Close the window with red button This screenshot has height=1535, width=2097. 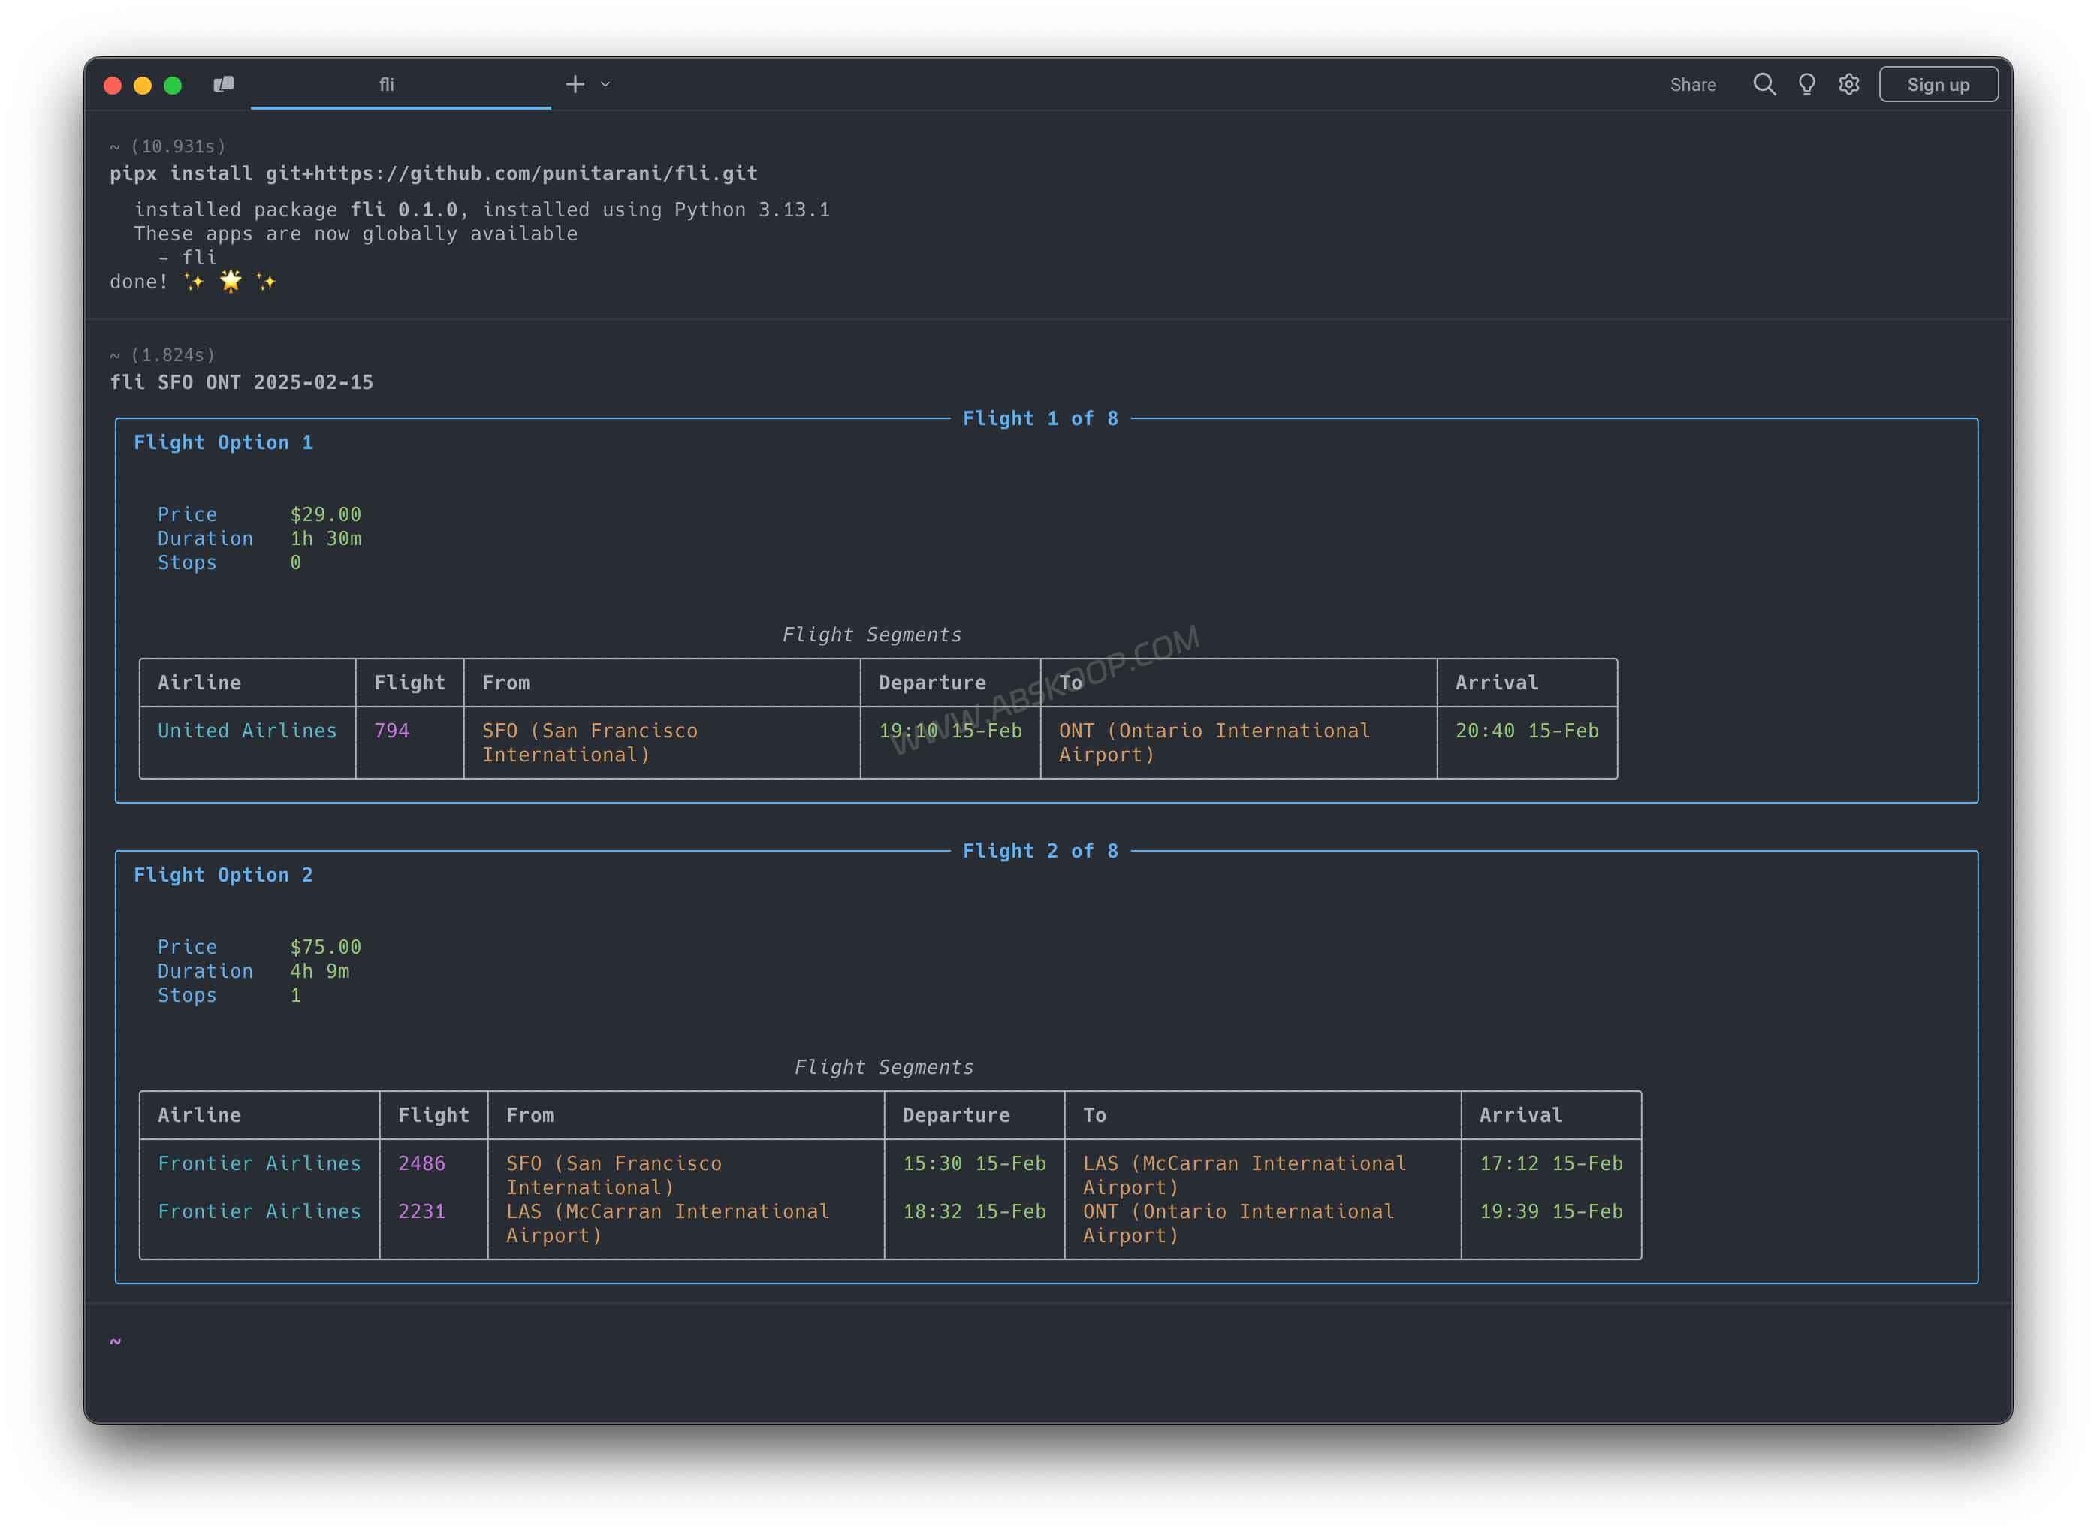(113, 86)
